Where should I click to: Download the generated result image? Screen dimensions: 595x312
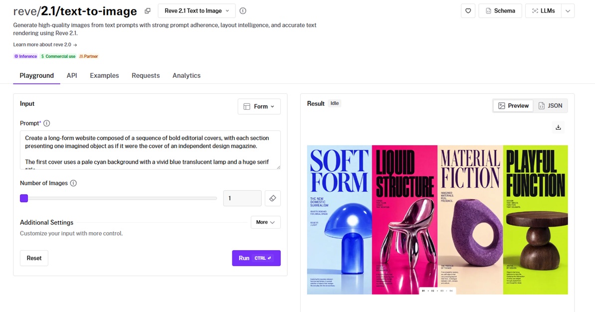click(558, 127)
